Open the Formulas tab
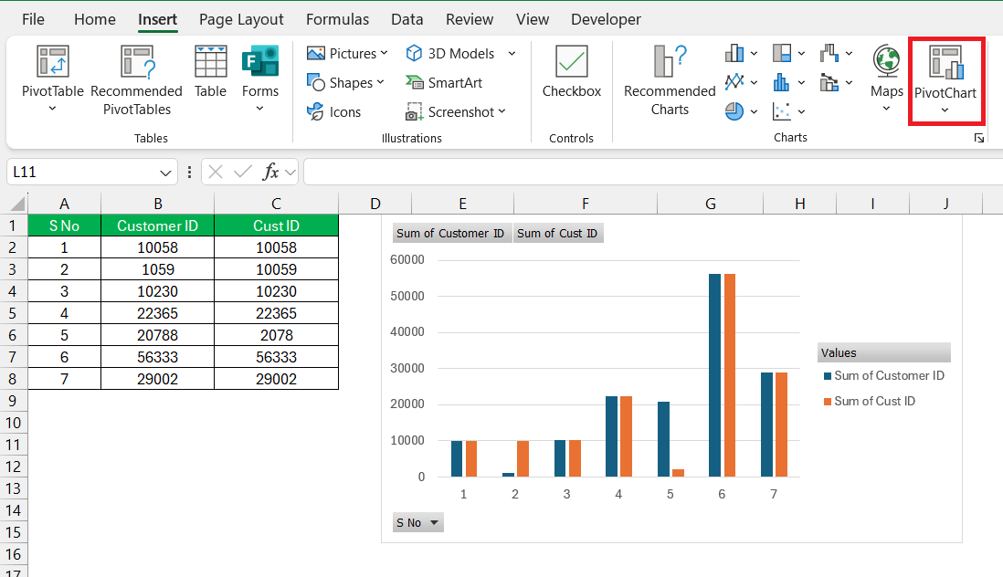The height and width of the screenshot is (577, 1003). pos(337,19)
